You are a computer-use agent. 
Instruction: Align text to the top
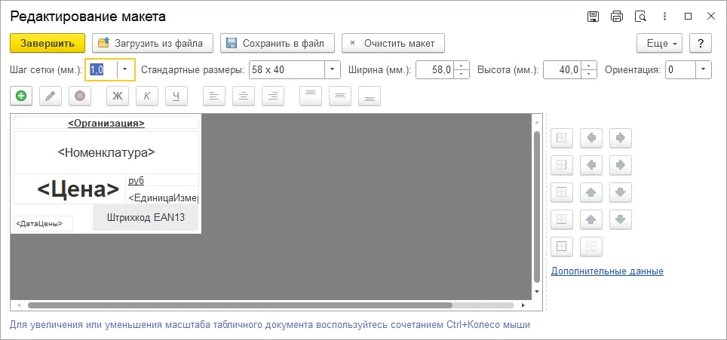(x=311, y=96)
